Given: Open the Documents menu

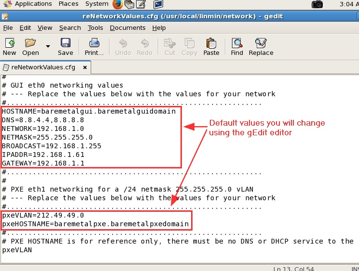Looking at the screenshot, I should (127, 27).
